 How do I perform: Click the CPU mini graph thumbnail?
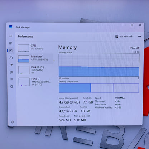pos(23,48)
